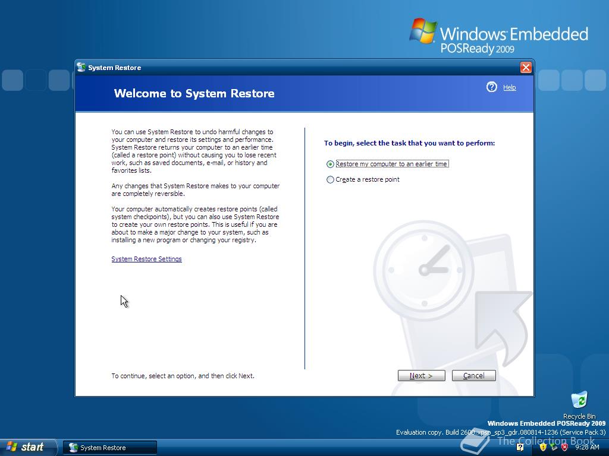The height and width of the screenshot is (456, 609).
Task: Open the Help link in the header
Action: (x=510, y=88)
